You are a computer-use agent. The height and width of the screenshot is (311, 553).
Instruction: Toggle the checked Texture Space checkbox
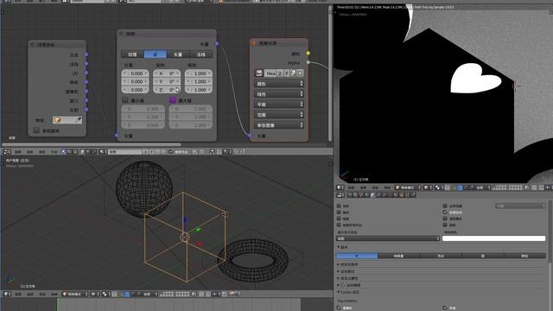445,213
